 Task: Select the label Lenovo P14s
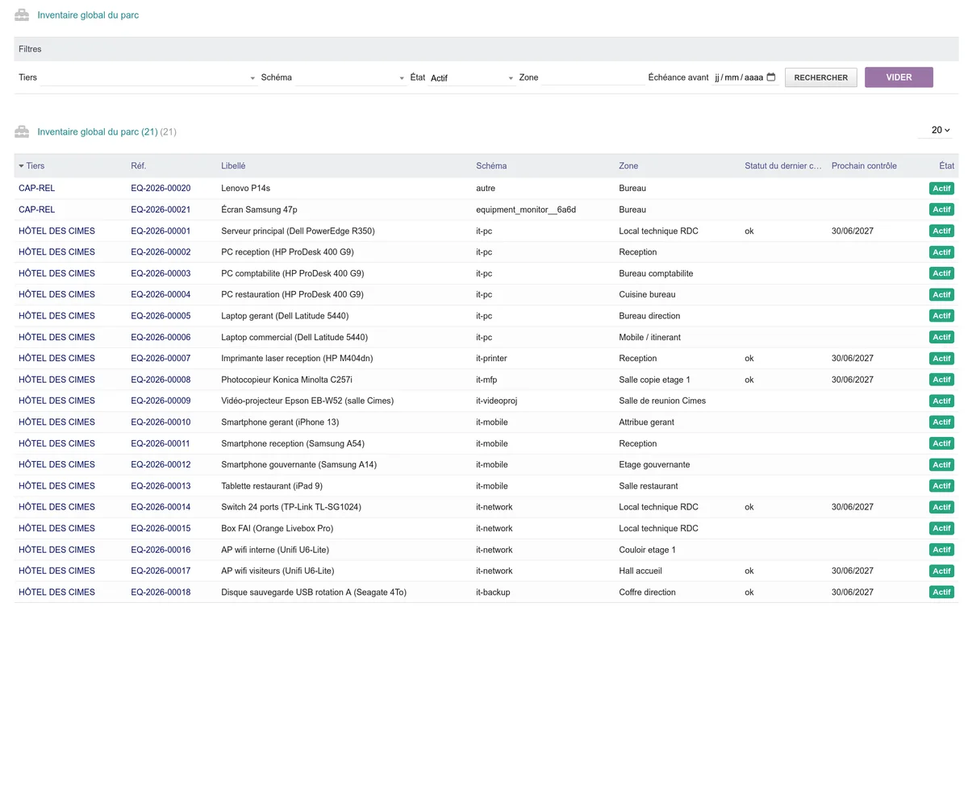tap(245, 188)
